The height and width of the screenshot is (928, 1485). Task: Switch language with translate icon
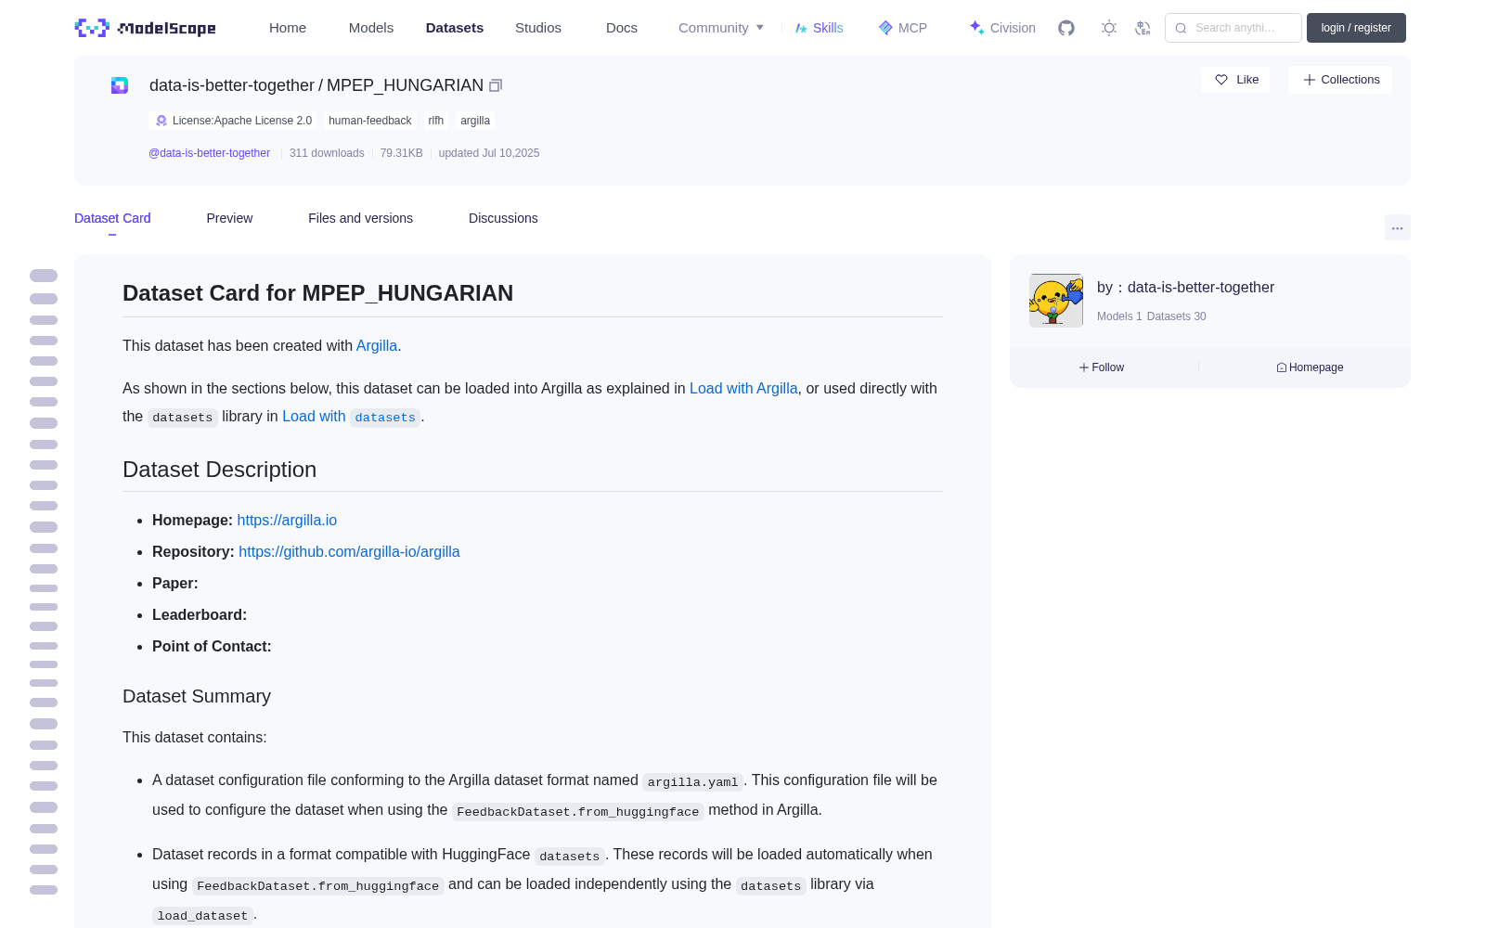point(1143,28)
